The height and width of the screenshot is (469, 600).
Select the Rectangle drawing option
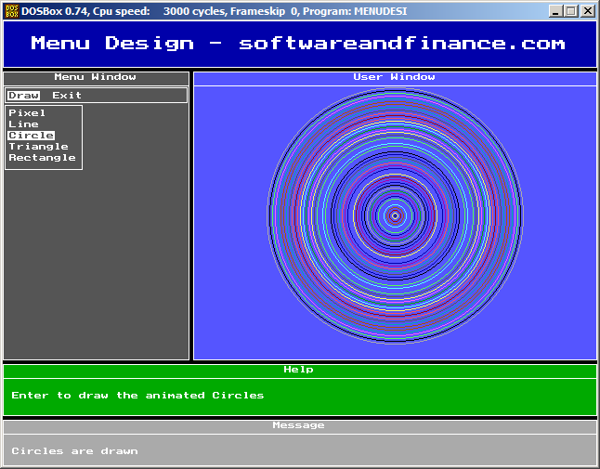(42, 158)
